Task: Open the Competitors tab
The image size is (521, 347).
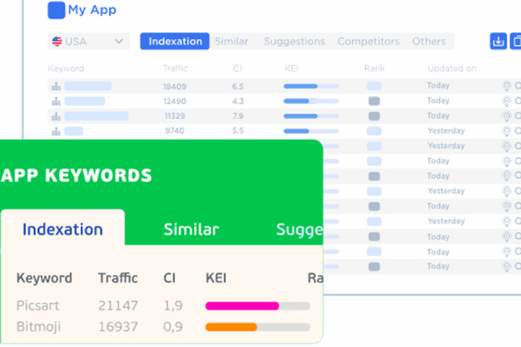Action: coord(369,42)
